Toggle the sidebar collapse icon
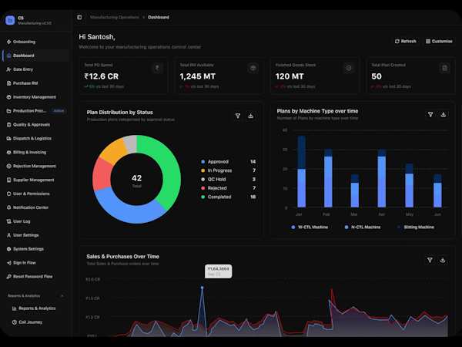 point(79,18)
